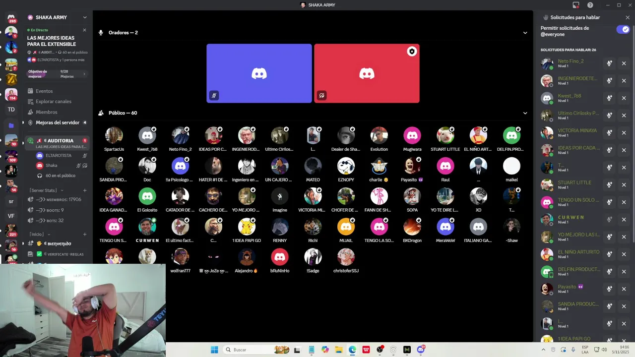Open Eventos in the server sidebar
The width and height of the screenshot is (635, 357).
(57, 91)
